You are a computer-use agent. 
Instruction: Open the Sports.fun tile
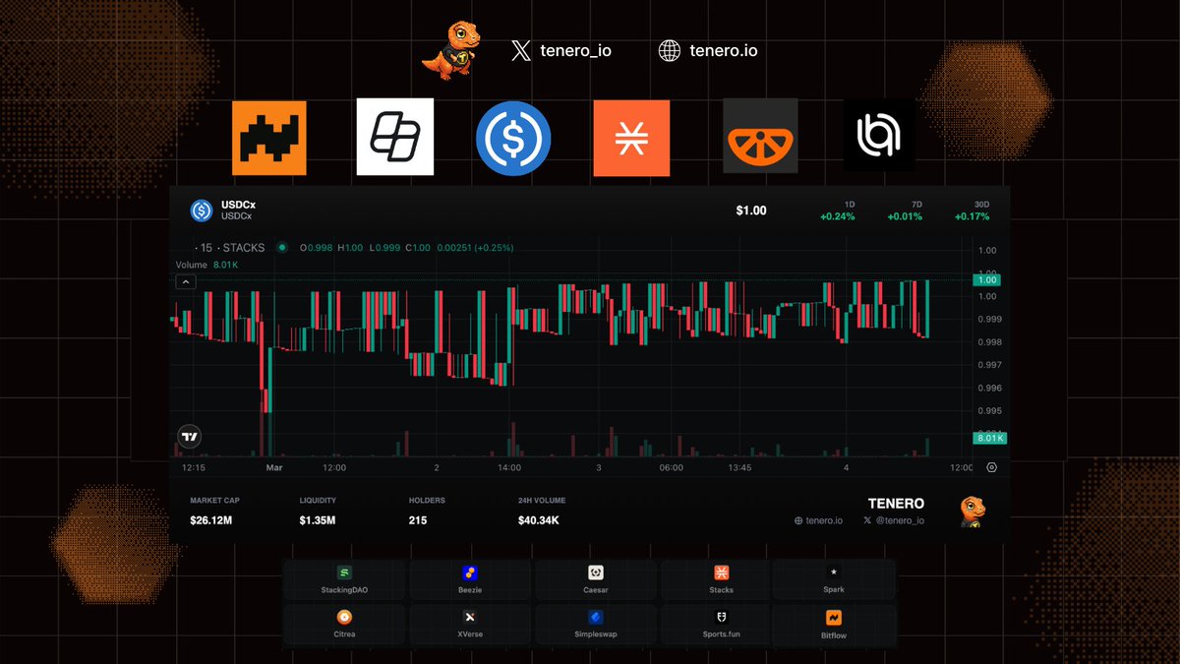(721, 625)
